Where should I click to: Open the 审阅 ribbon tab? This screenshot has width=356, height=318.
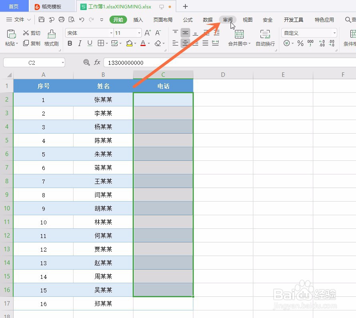(228, 20)
